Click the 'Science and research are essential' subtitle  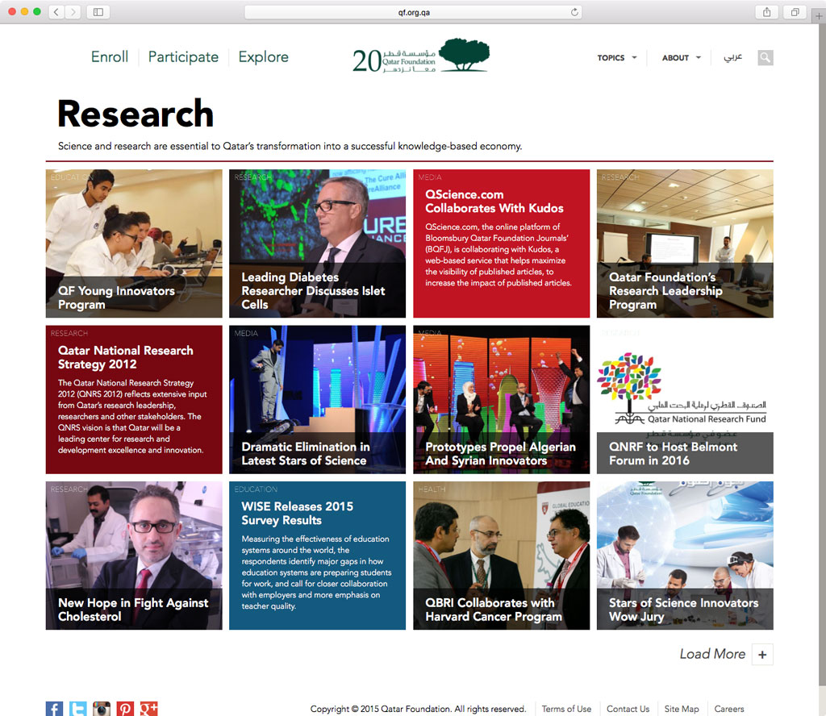click(290, 146)
